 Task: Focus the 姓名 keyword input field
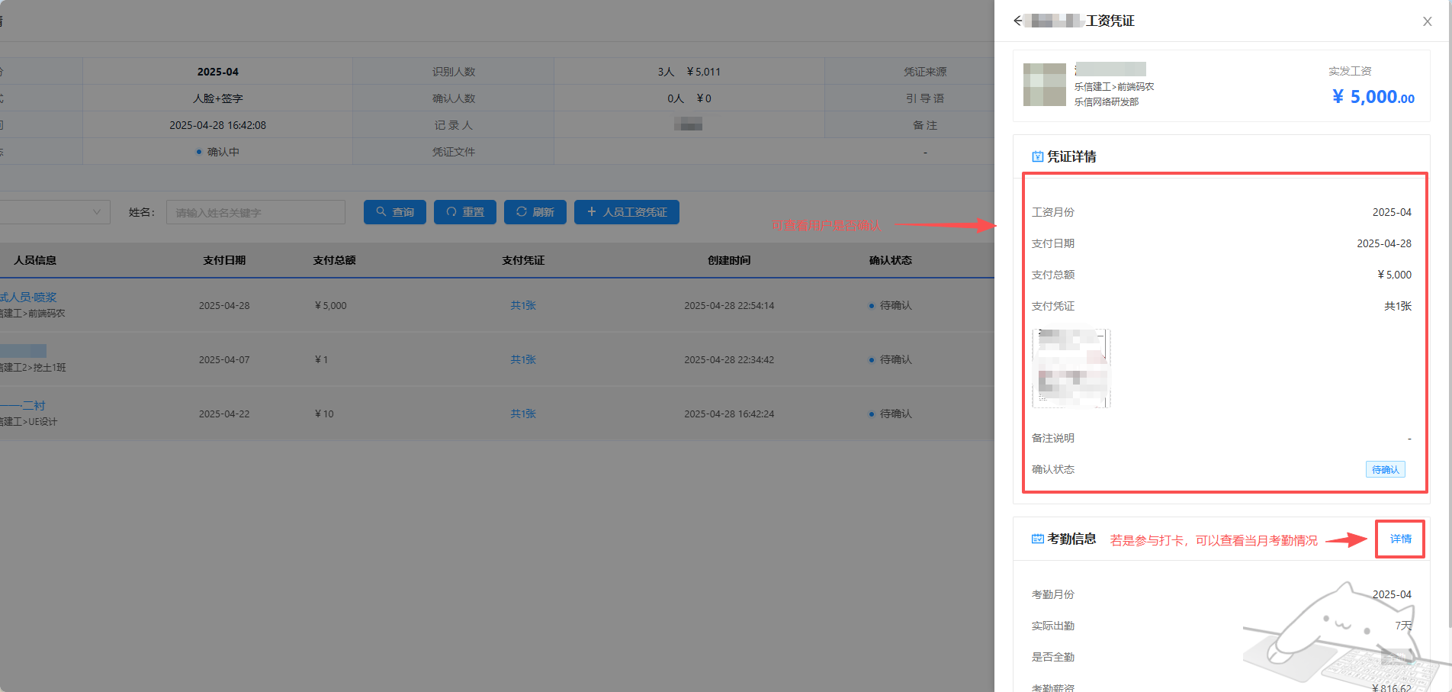pos(255,212)
